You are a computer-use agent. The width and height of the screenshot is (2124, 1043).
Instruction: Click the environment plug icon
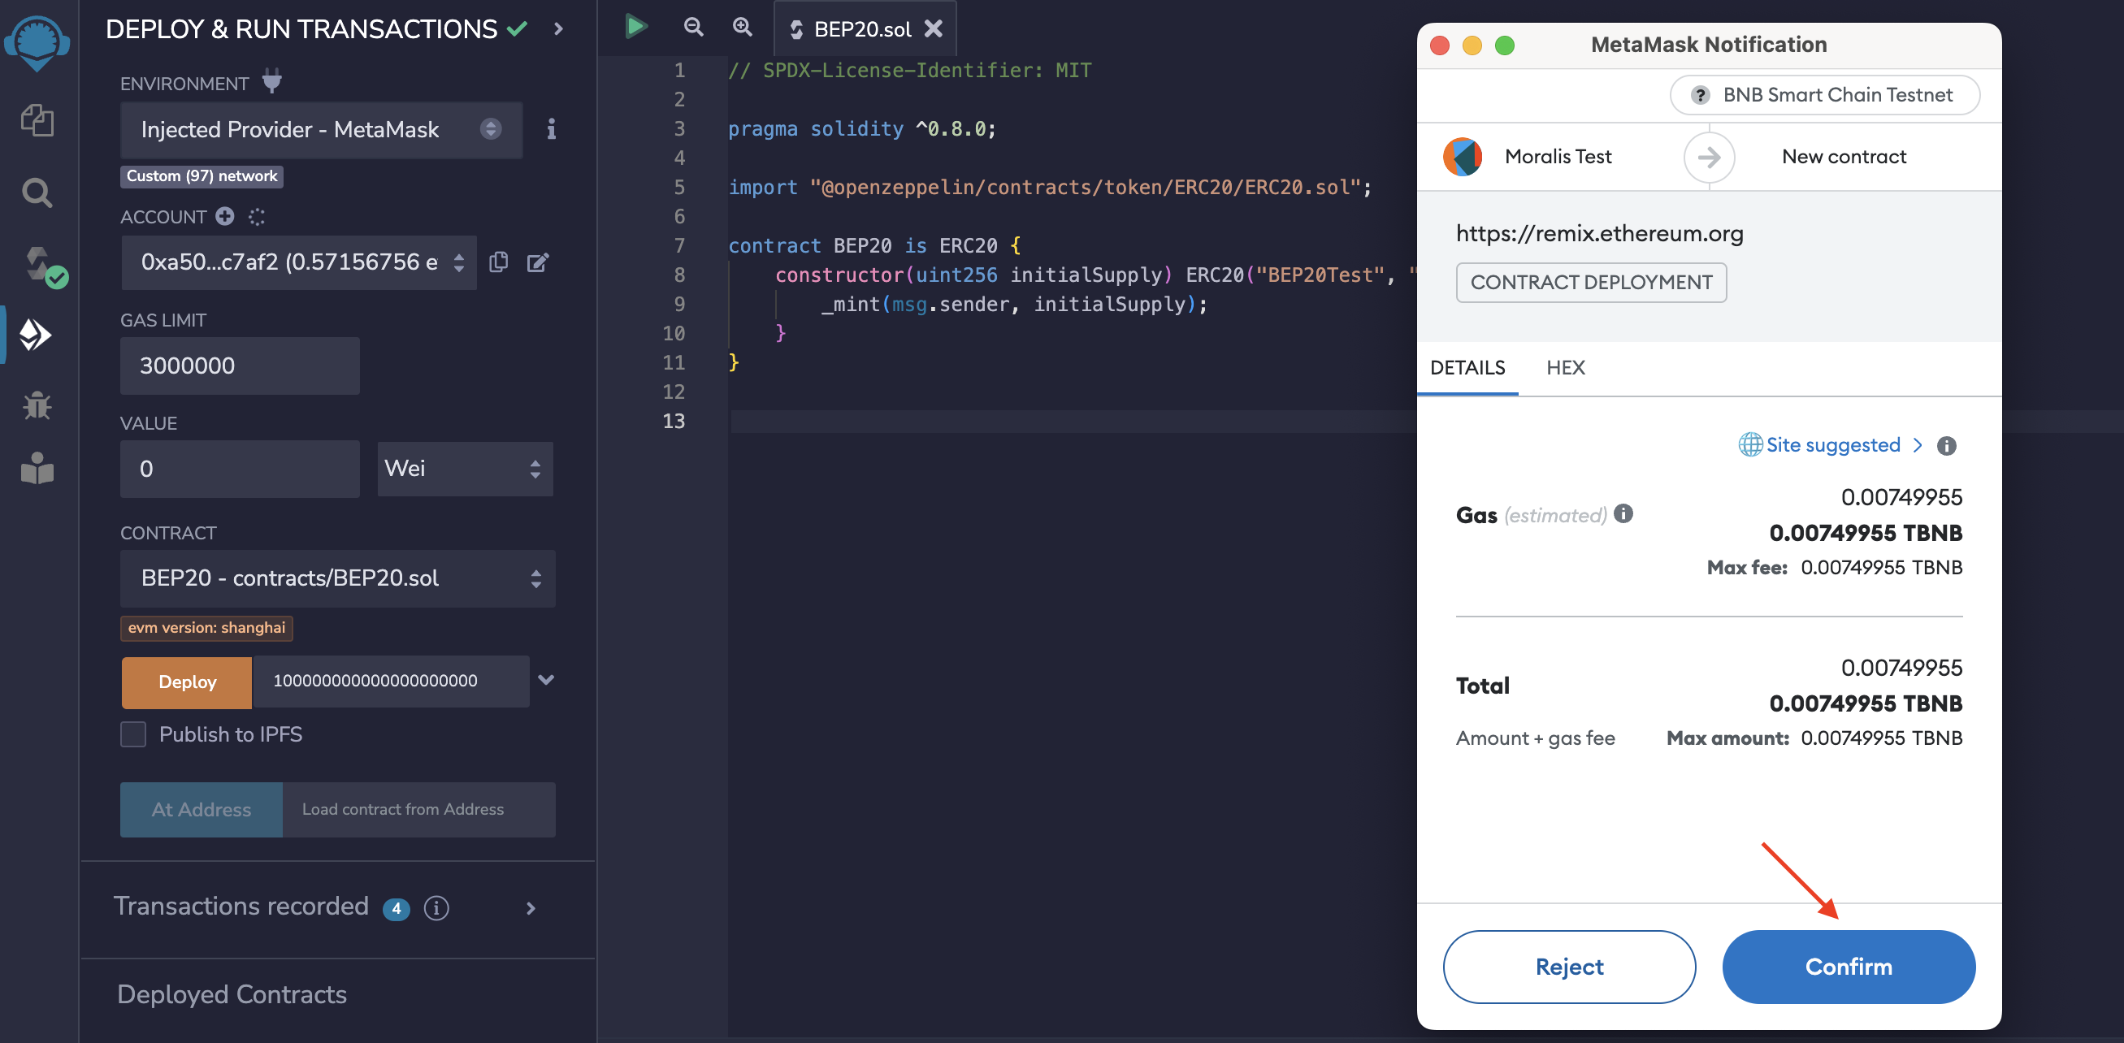pos(272,81)
